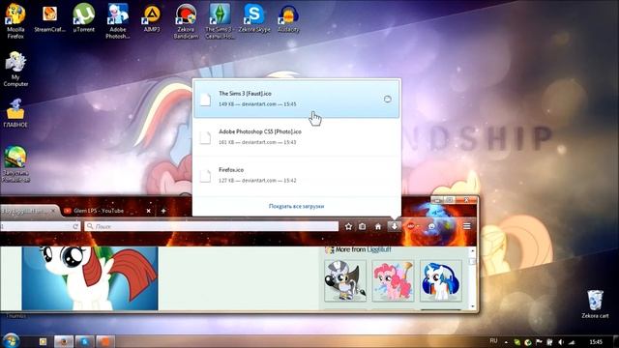This screenshot has height=348, width=619.
Task: Open the StreamCraft desktop icon
Action: (49, 18)
